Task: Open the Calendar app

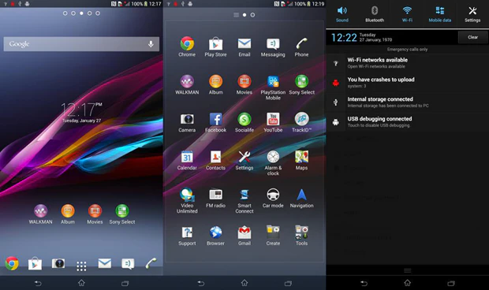Action: click(x=187, y=160)
